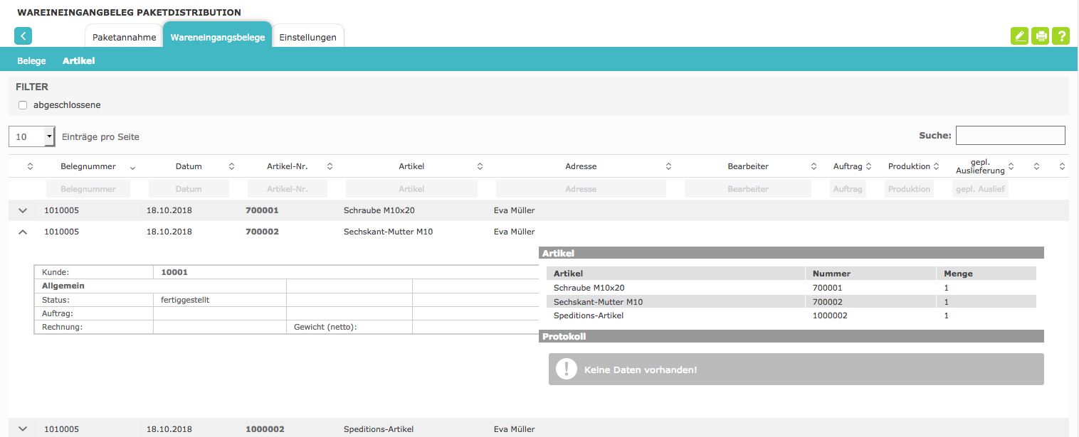Sort by Adresse column arrows
This screenshot has width=1079, height=437.
point(668,166)
